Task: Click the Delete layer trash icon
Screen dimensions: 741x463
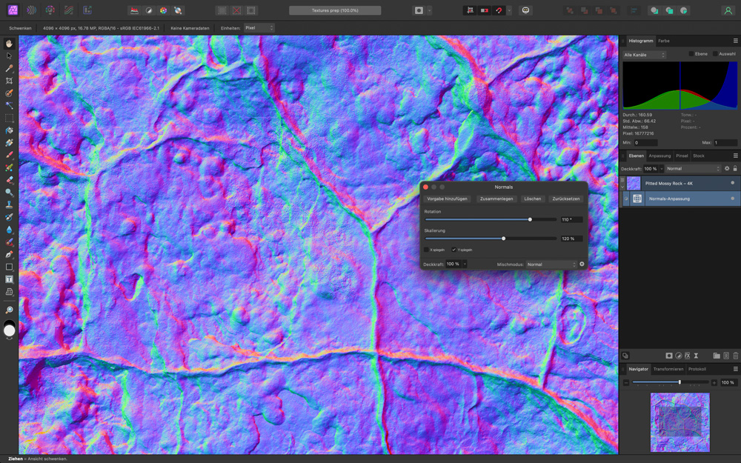Action: coord(735,356)
